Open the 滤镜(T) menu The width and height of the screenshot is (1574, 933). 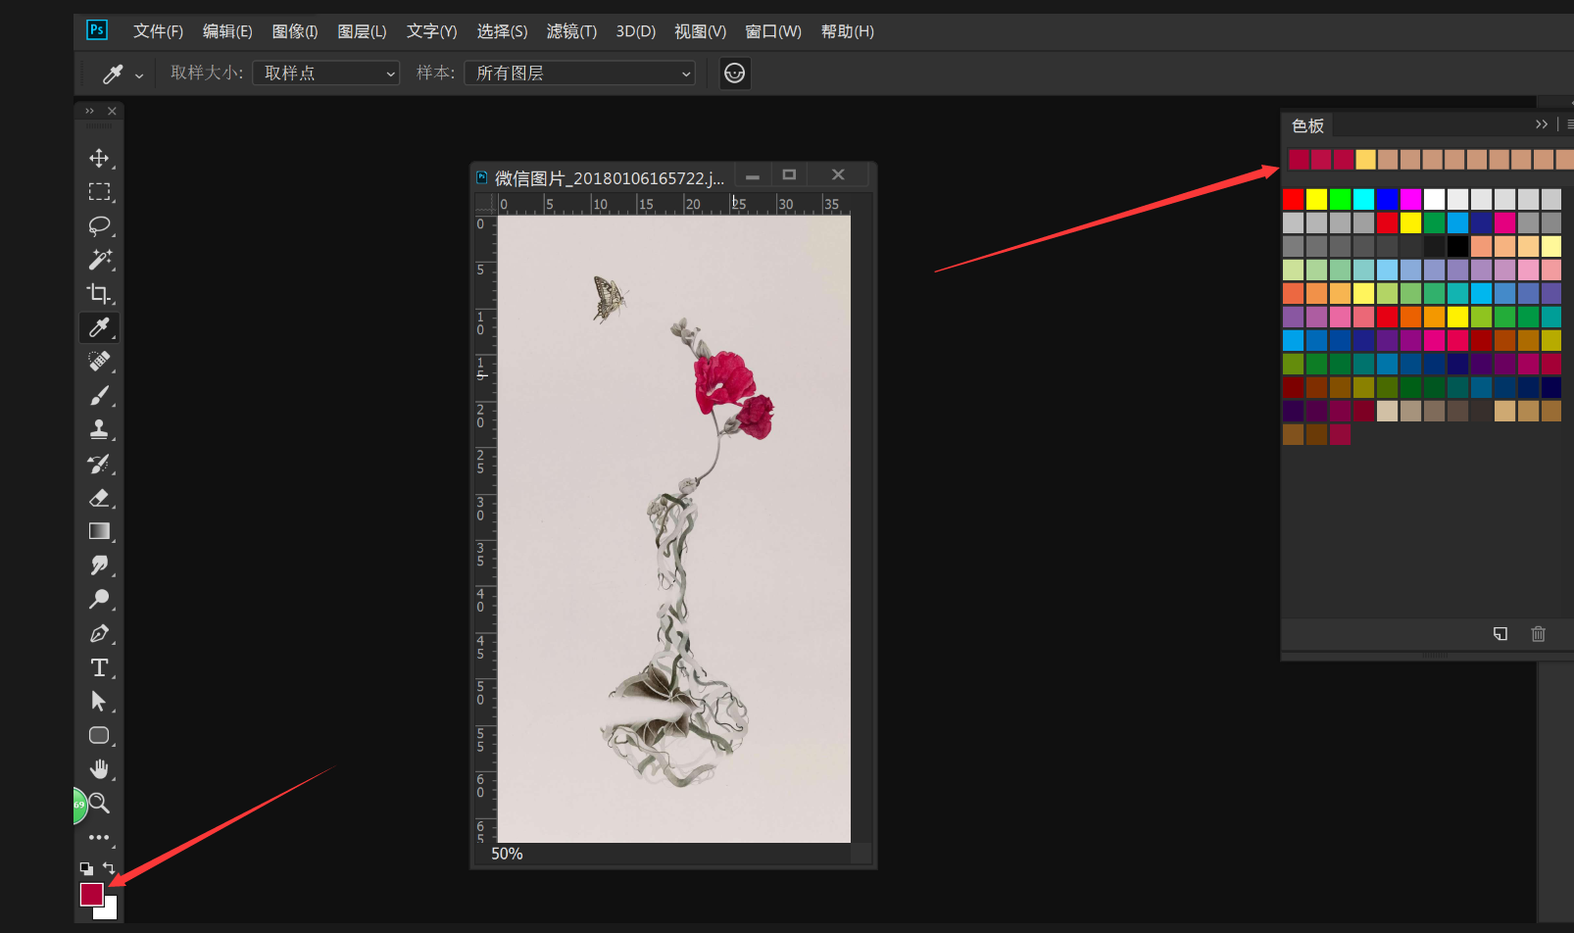click(x=571, y=31)
